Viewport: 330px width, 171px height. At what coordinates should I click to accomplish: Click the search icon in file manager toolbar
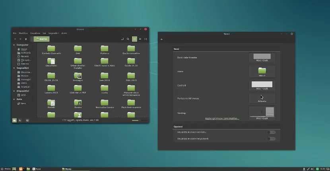point(128,39)
